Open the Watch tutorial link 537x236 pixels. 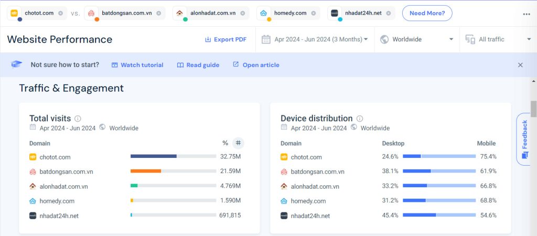[x=137, y=65]
